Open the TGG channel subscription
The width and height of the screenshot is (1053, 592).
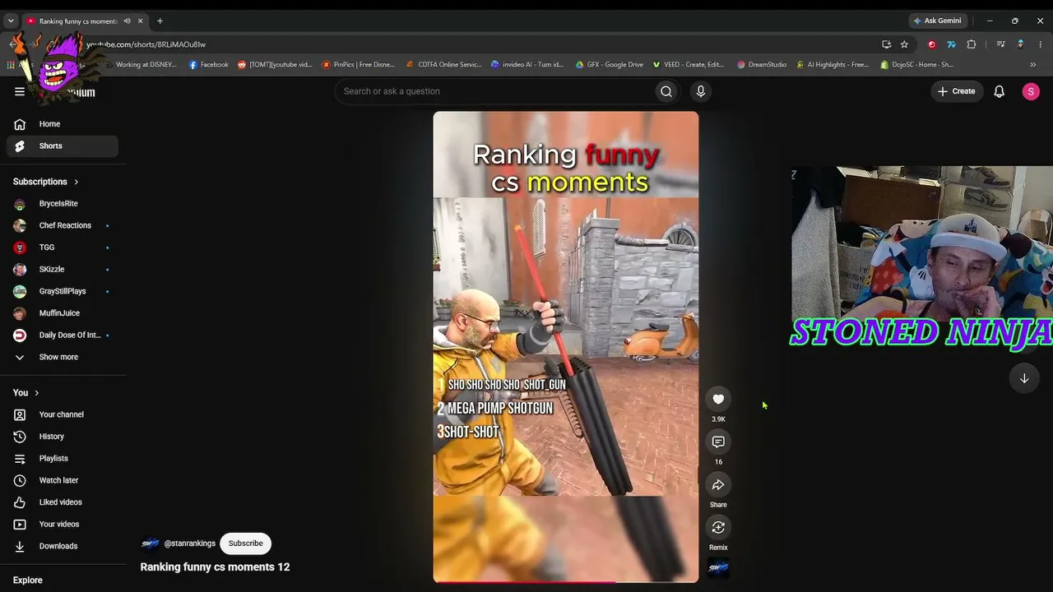(63, 247)
